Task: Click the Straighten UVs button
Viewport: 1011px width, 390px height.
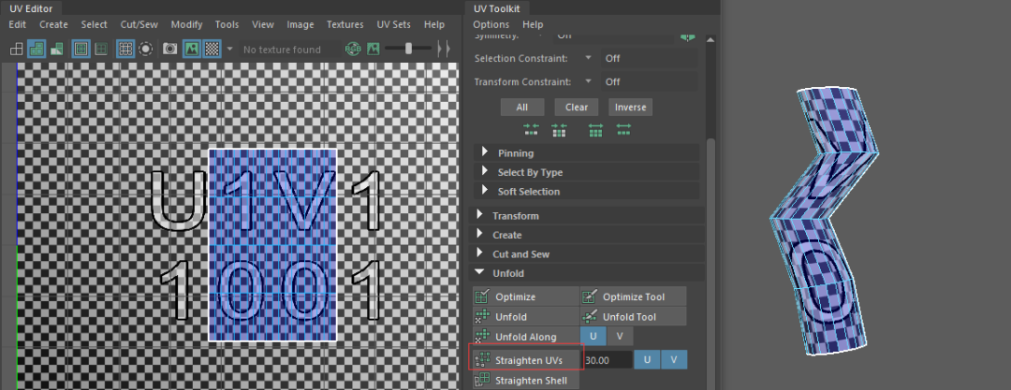Action: coord(527,360)
